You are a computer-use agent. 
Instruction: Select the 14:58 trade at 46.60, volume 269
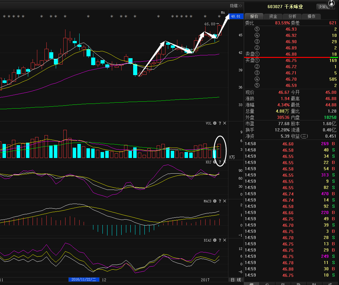290,144
